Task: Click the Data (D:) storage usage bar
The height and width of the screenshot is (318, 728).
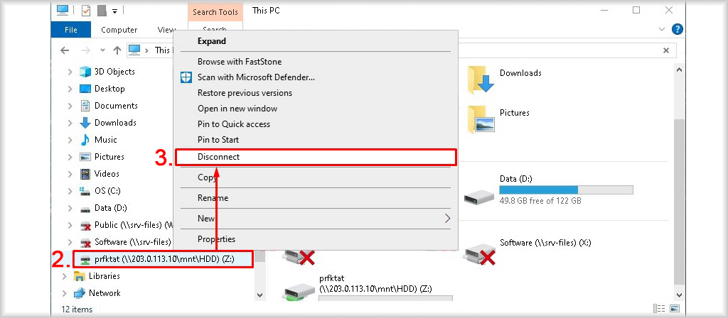Action: (566, 190)
